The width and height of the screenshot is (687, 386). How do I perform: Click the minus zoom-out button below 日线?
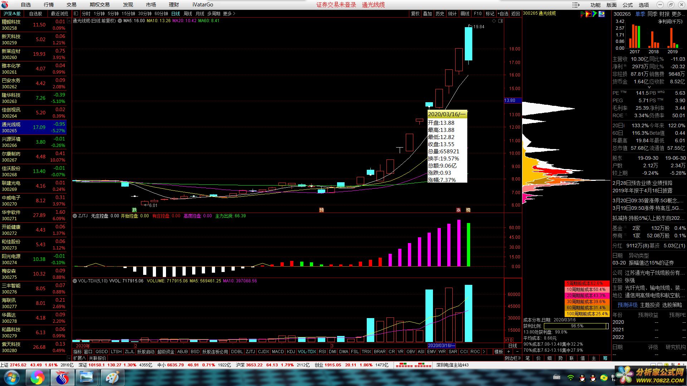point(517,352)
